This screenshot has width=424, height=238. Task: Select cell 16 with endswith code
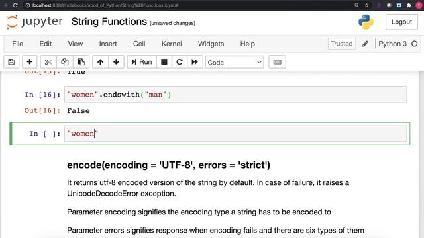pos(235,95)
